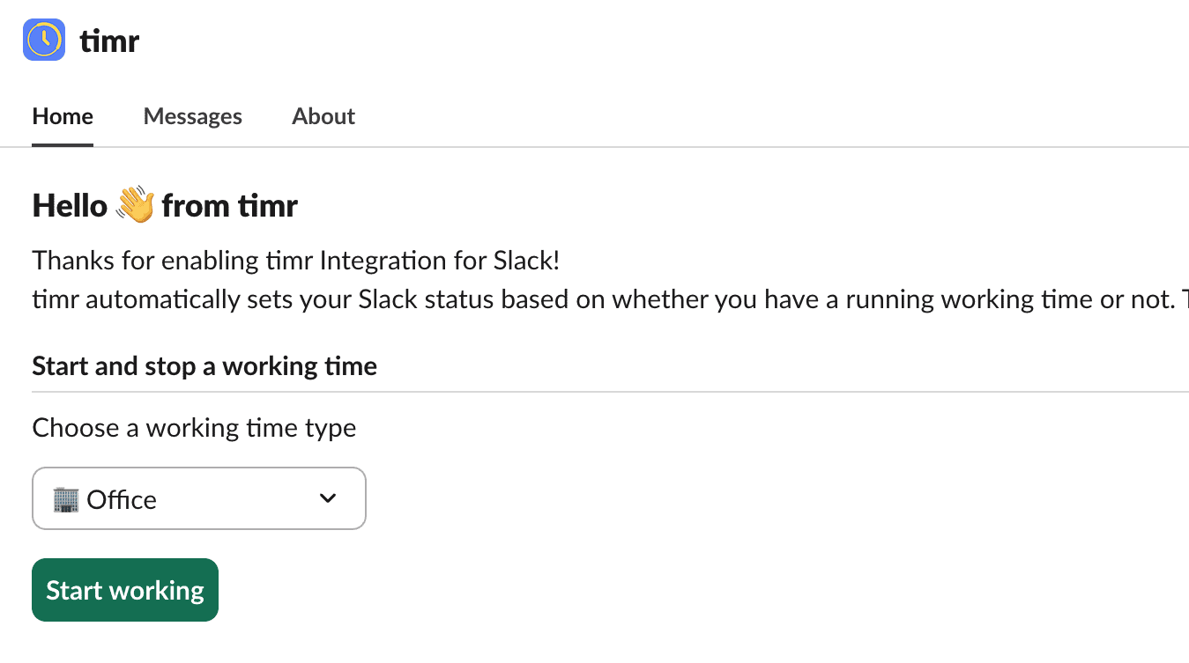The image size is (1189, 663).
Task: Click "Start and stop a working time" heading
Action: 204,366
